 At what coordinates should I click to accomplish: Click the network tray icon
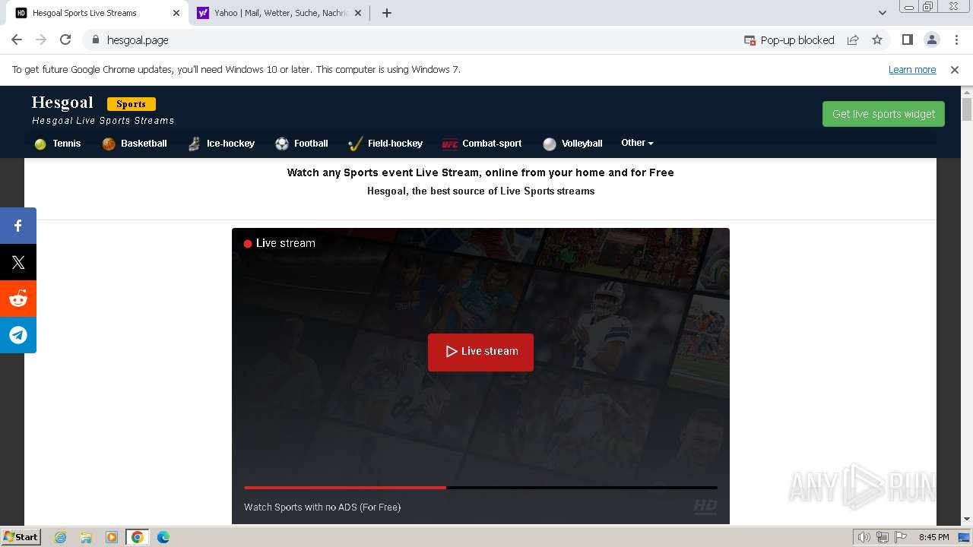[882, 537]
